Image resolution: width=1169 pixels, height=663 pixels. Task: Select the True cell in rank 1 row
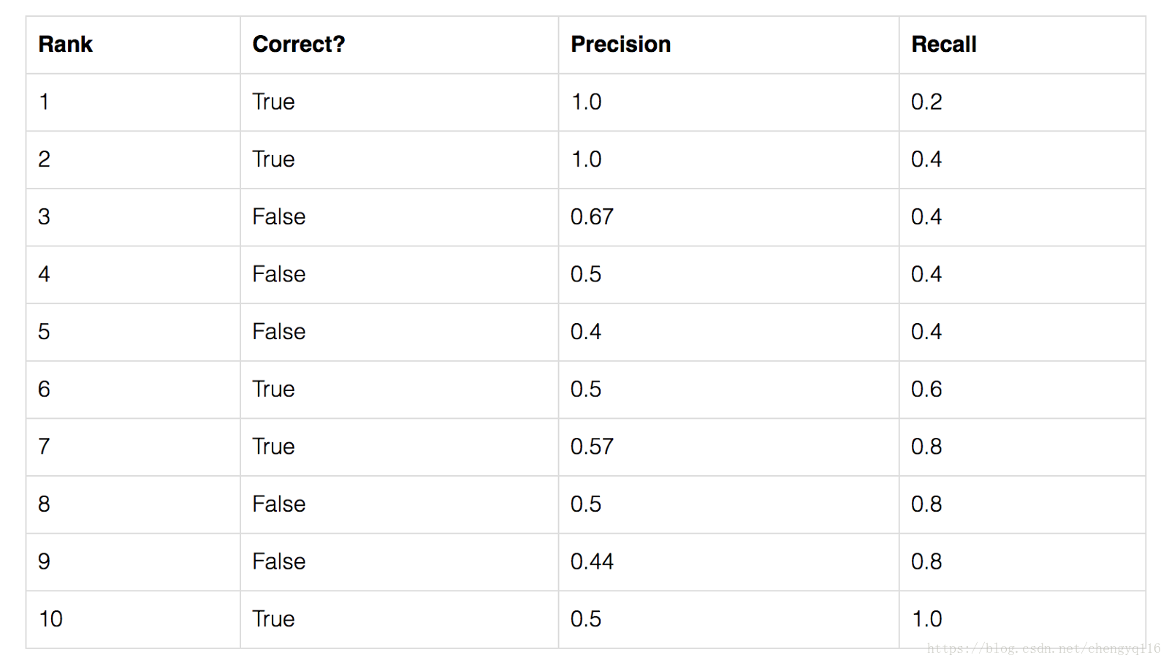tap(273, 102)
